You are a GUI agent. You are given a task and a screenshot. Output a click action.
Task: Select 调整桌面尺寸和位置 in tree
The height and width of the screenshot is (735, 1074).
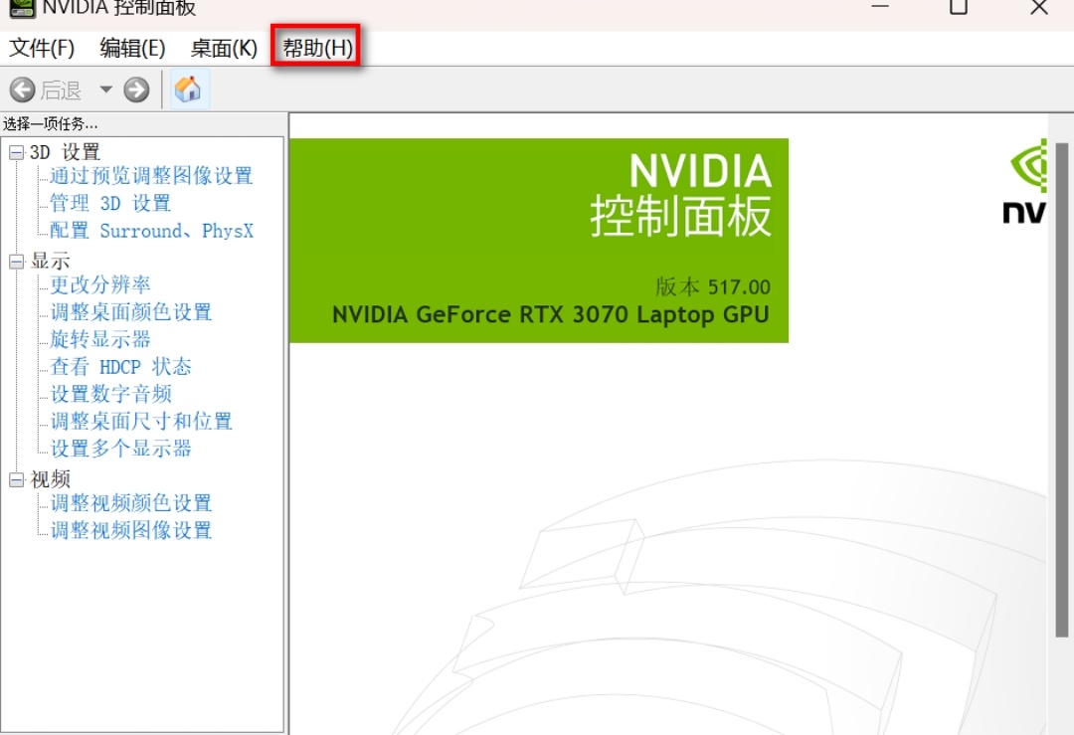(141, 422)
